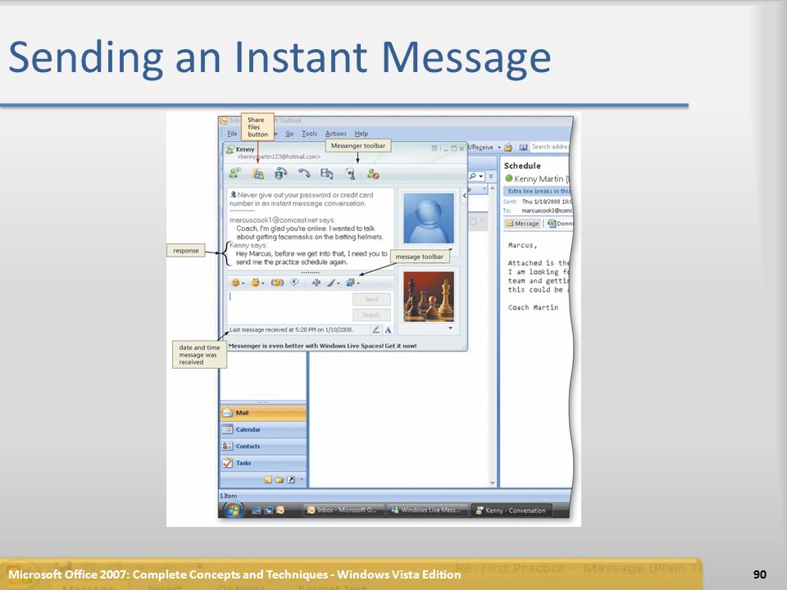Viewport: 787px width, 590px height.
Task: Click the Windows Live Messenger taskbar button
Action: coord(428,511)
